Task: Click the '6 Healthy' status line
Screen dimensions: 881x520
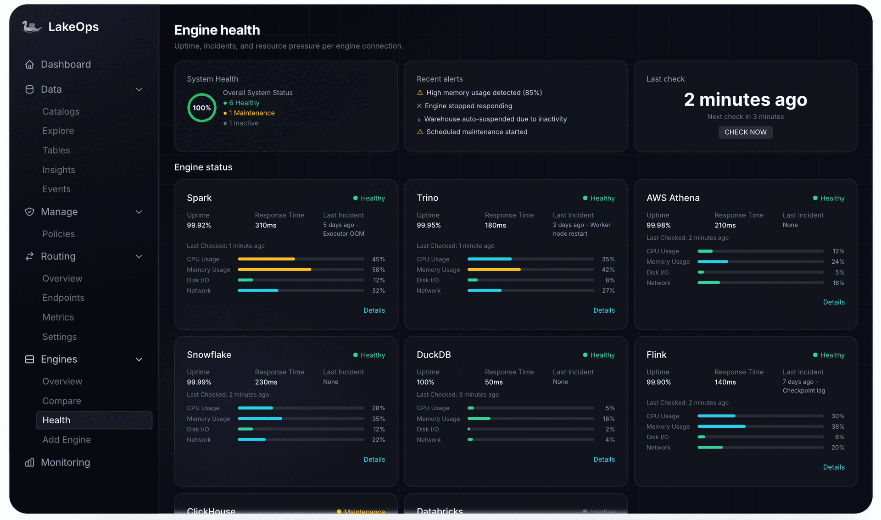Action: tap(241, 103)
